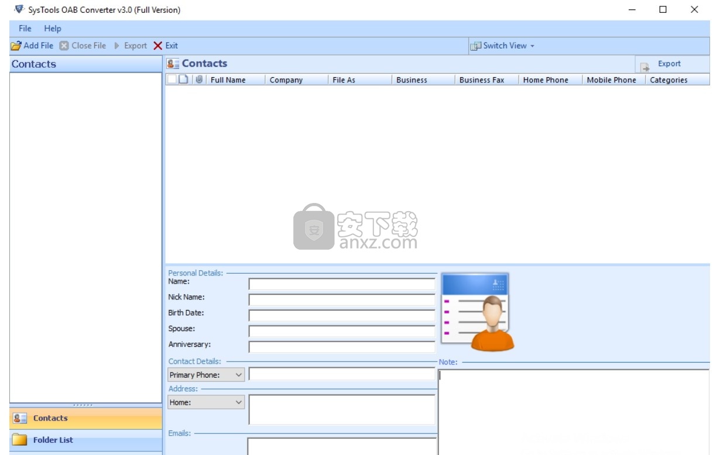The width and height of the screenshot is (713, 455).
Task: Click the Close File icon in toolbar
Action: [64, 46]
